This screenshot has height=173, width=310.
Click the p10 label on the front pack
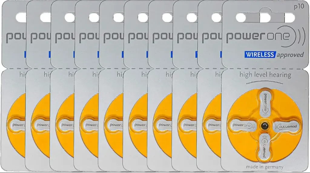[x=299, y=7]
